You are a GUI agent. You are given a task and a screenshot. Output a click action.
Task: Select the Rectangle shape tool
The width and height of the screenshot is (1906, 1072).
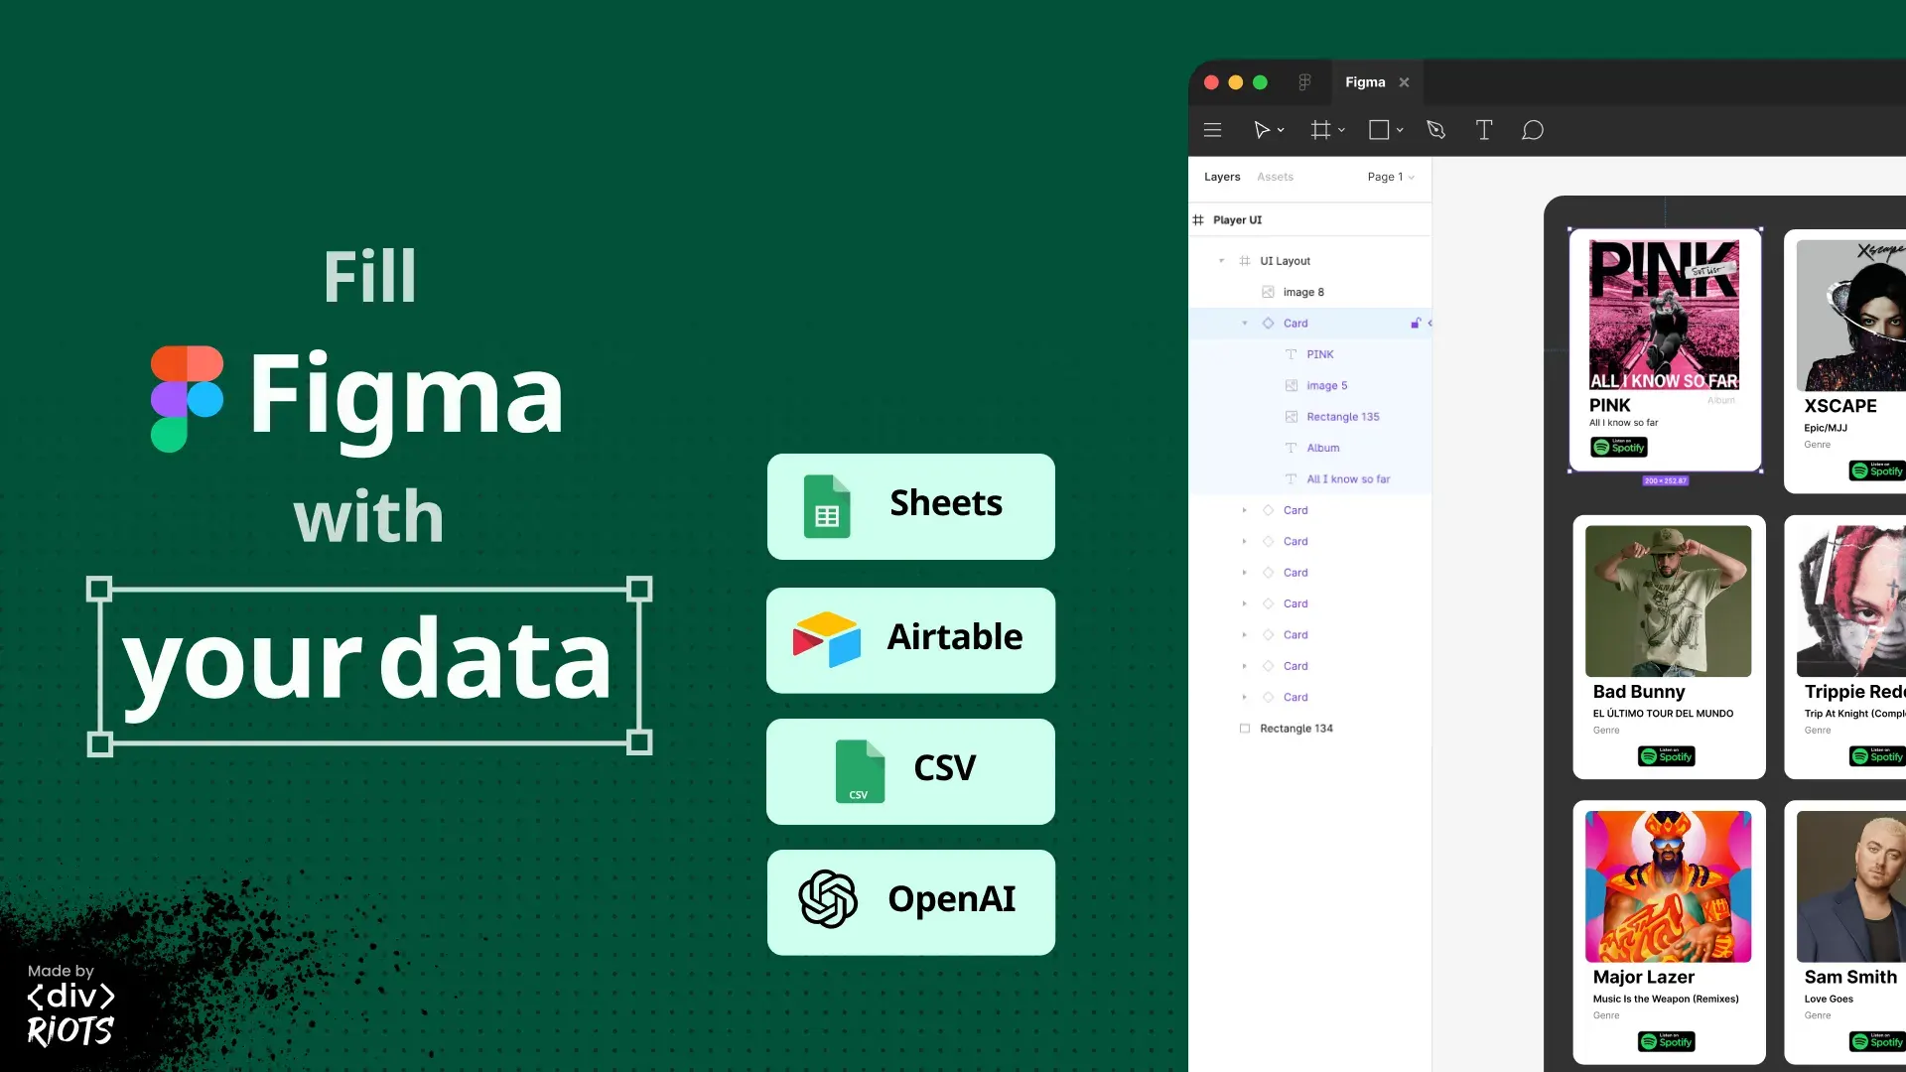point(1379,130)
